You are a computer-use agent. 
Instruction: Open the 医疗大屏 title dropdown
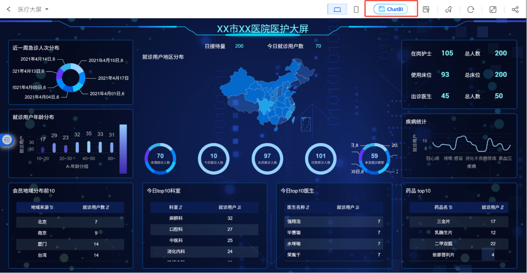tap(33, 9)
